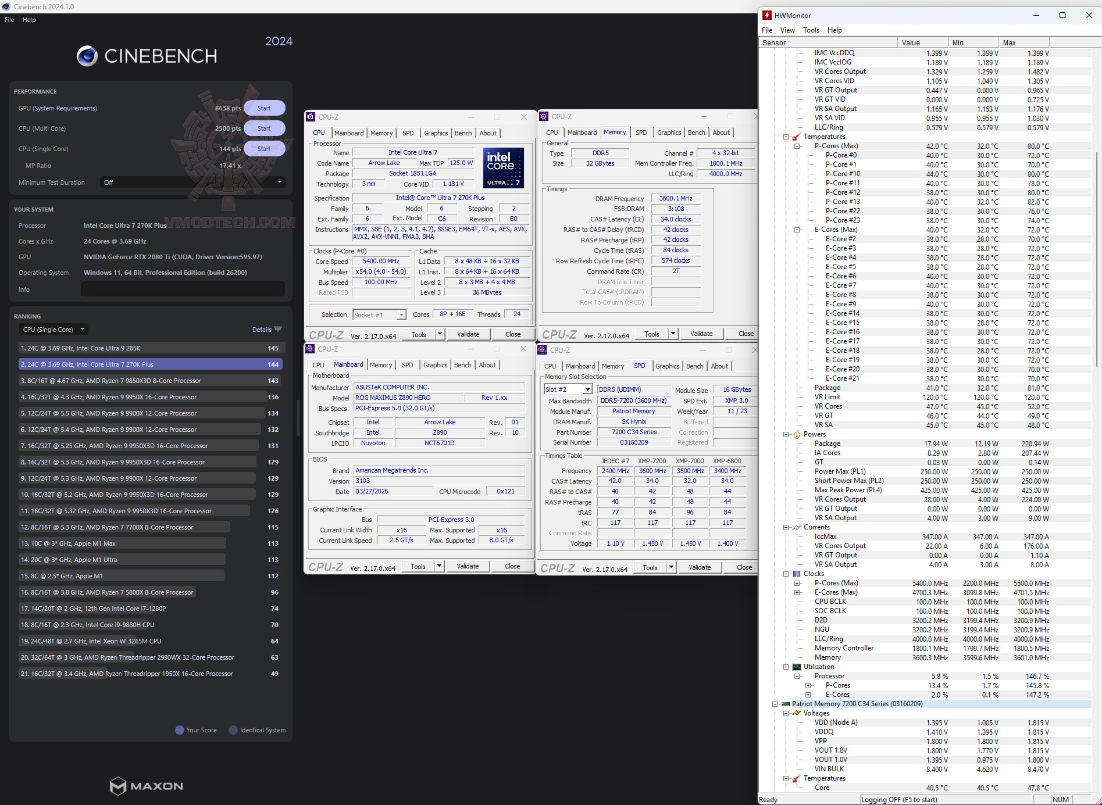Collapse the Patriot Memory 7200 C34 Series node
This screenshot has height=805, width=1102.
coord(775,704)
